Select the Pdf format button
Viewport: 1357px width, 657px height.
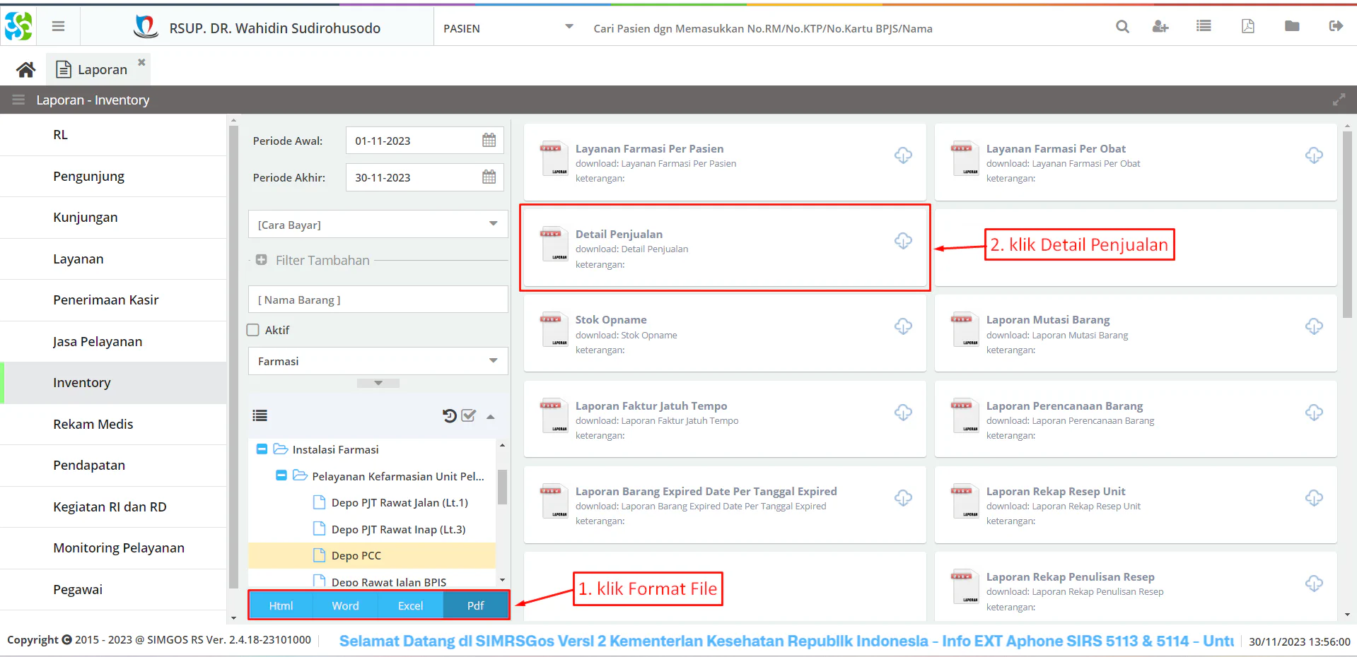coord(475,605)
